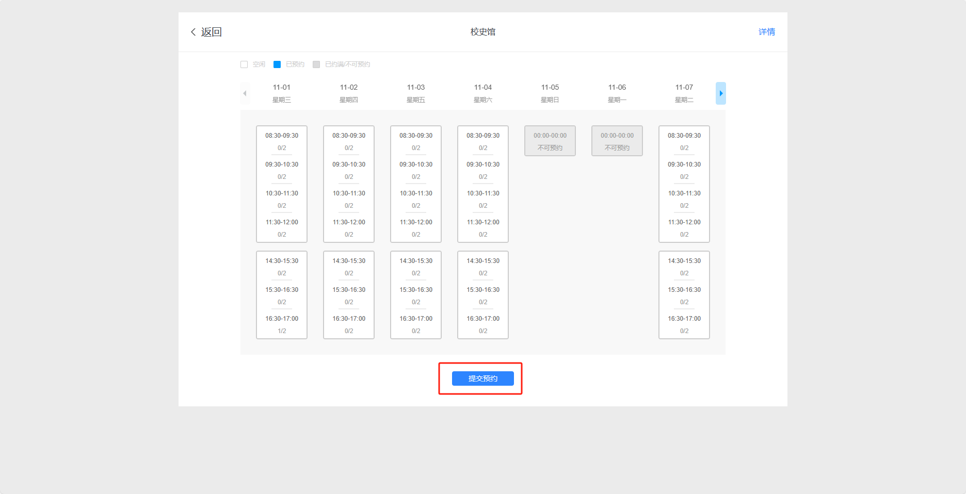966x494 pixels.
Task: Click the 空闲 legend box
Action: (x=244, y=64)
